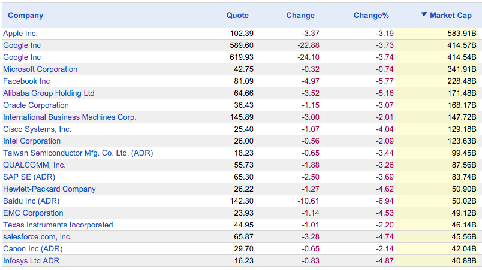The width and height of the screenshot is (482, 270).
Task: Select the Microsoft Corporation link
Action: point(40,69)
